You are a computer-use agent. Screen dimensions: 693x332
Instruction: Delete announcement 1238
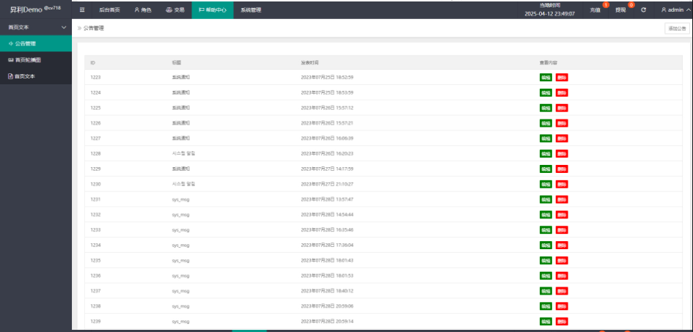pyautogui.click(x=562, y=306)
